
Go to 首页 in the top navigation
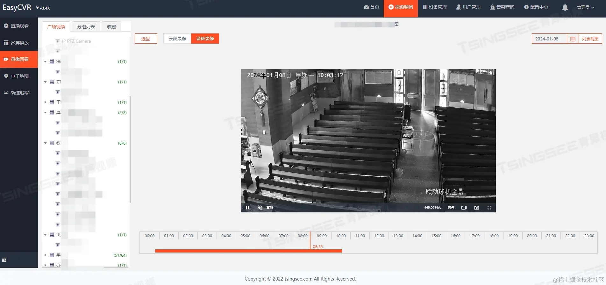[x=371, y=7]
